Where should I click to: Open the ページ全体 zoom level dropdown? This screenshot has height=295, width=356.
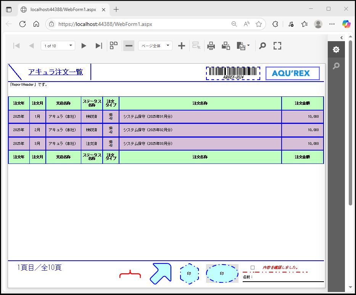[x=155, y=46]
